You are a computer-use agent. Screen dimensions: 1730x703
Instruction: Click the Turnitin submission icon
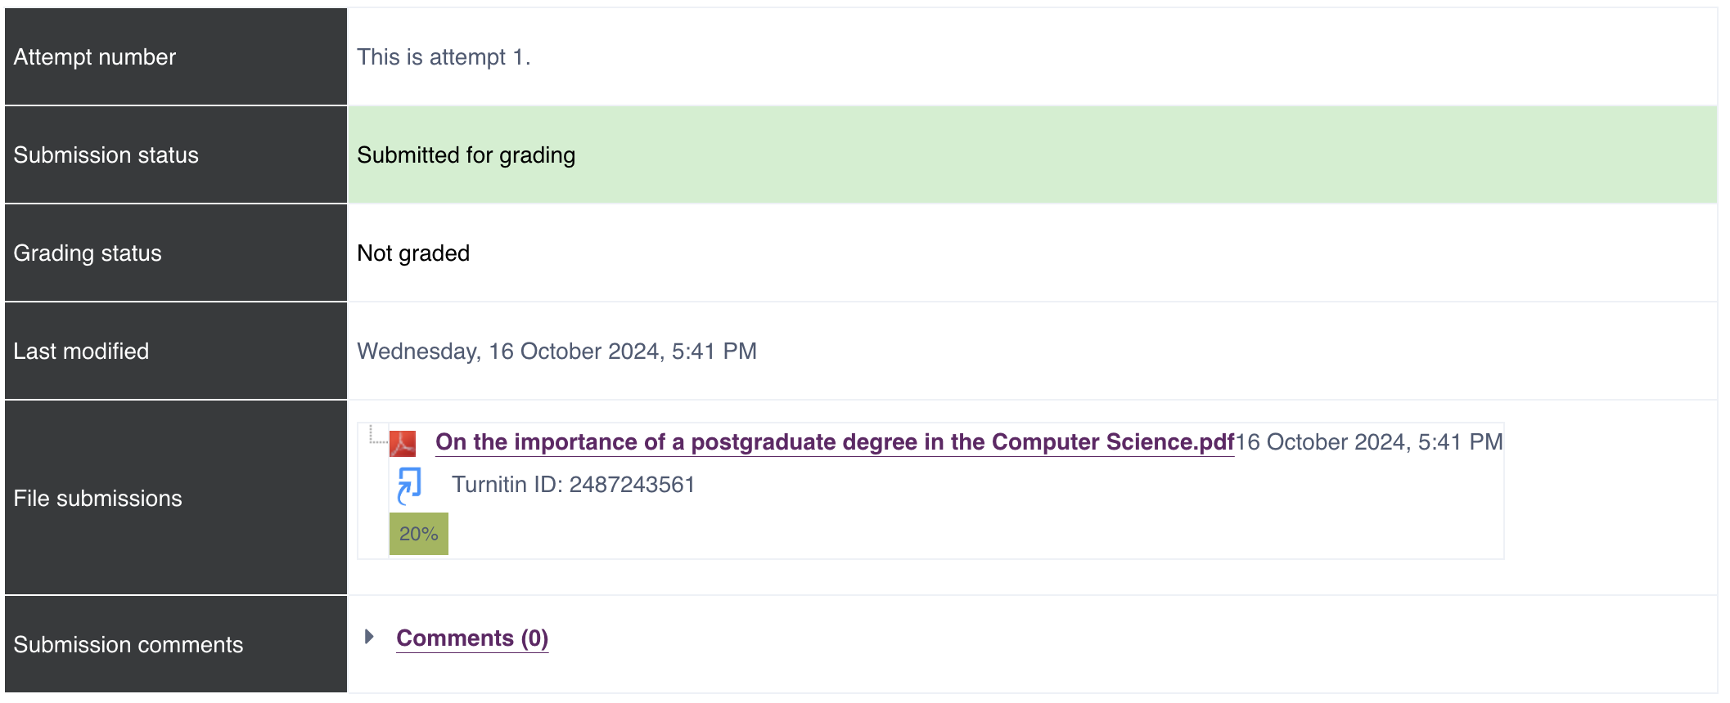409,485
